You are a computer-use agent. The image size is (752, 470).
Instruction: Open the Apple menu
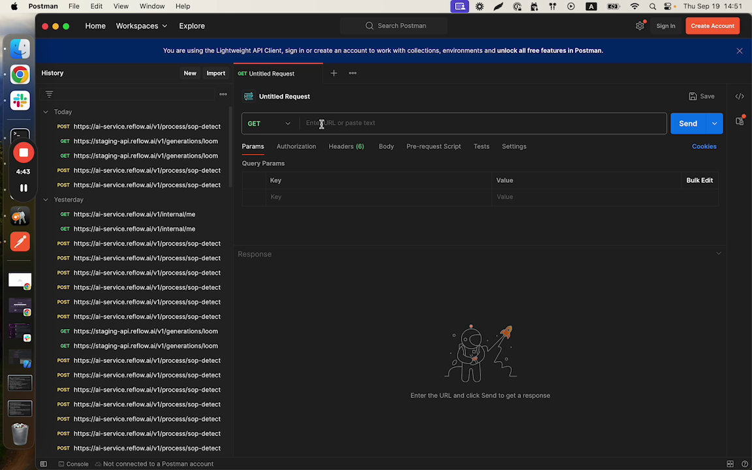tap(14, 7)
